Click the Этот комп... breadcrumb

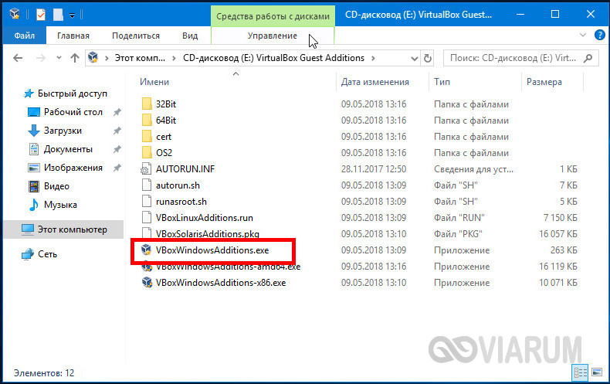pyautogui.click(x=140, y=58)
